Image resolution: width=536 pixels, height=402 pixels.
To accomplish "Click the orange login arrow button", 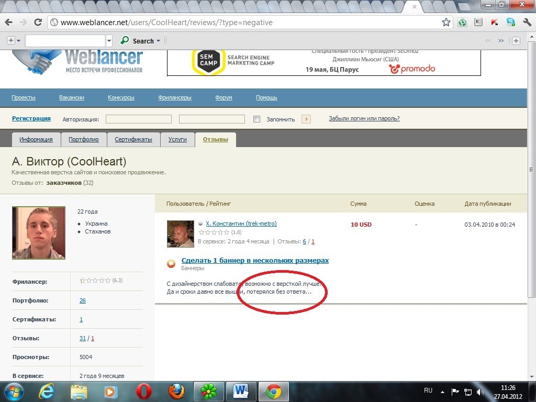I will click(306, 119).
